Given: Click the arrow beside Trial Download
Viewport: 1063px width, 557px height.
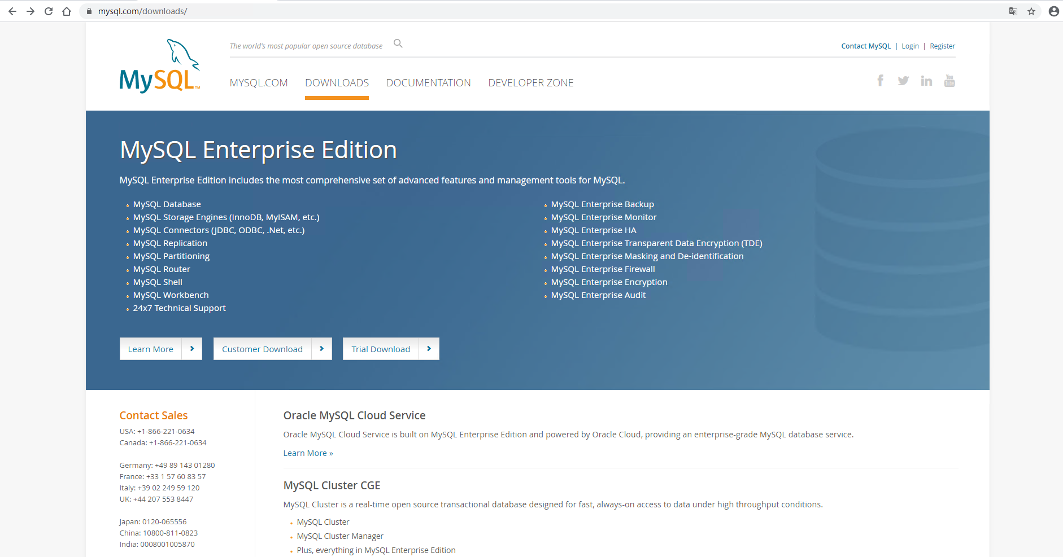Looking at the screenshot, I should coord(429,349).
